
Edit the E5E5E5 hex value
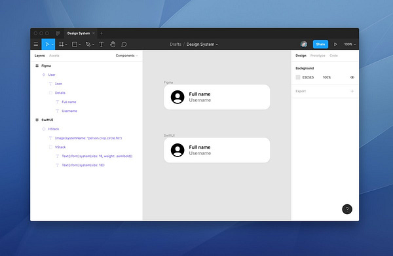[308, 77]
